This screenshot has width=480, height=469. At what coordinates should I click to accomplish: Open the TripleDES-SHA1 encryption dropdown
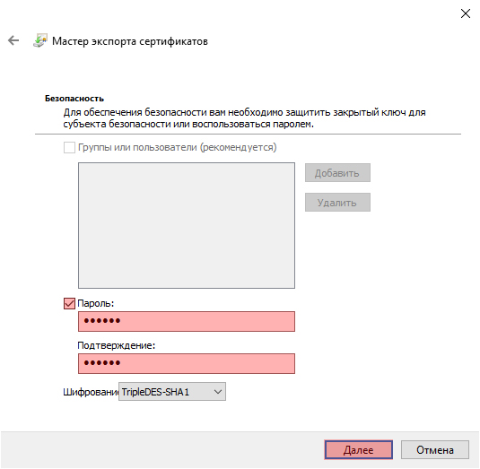172,392
